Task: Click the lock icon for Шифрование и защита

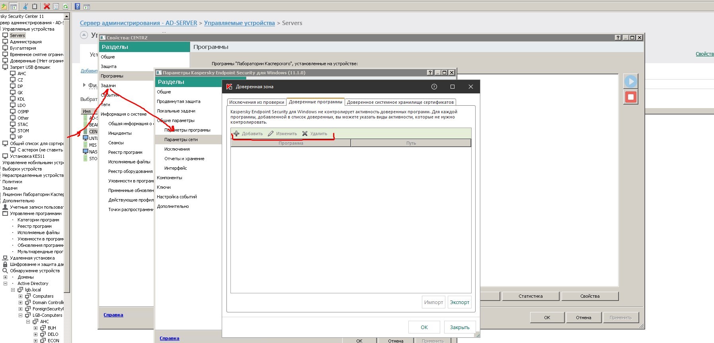Action: [5, 264]
